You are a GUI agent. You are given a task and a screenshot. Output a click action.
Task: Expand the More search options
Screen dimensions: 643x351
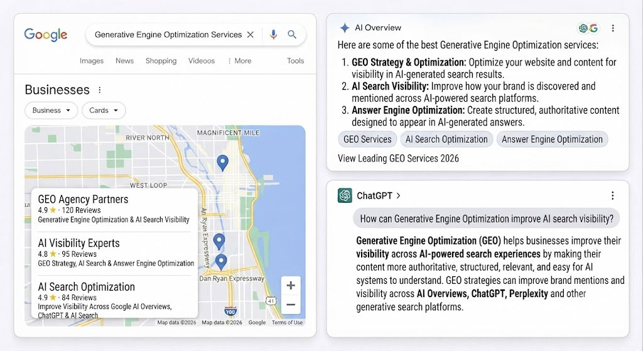pyautogui.click(x=239, y=61)
